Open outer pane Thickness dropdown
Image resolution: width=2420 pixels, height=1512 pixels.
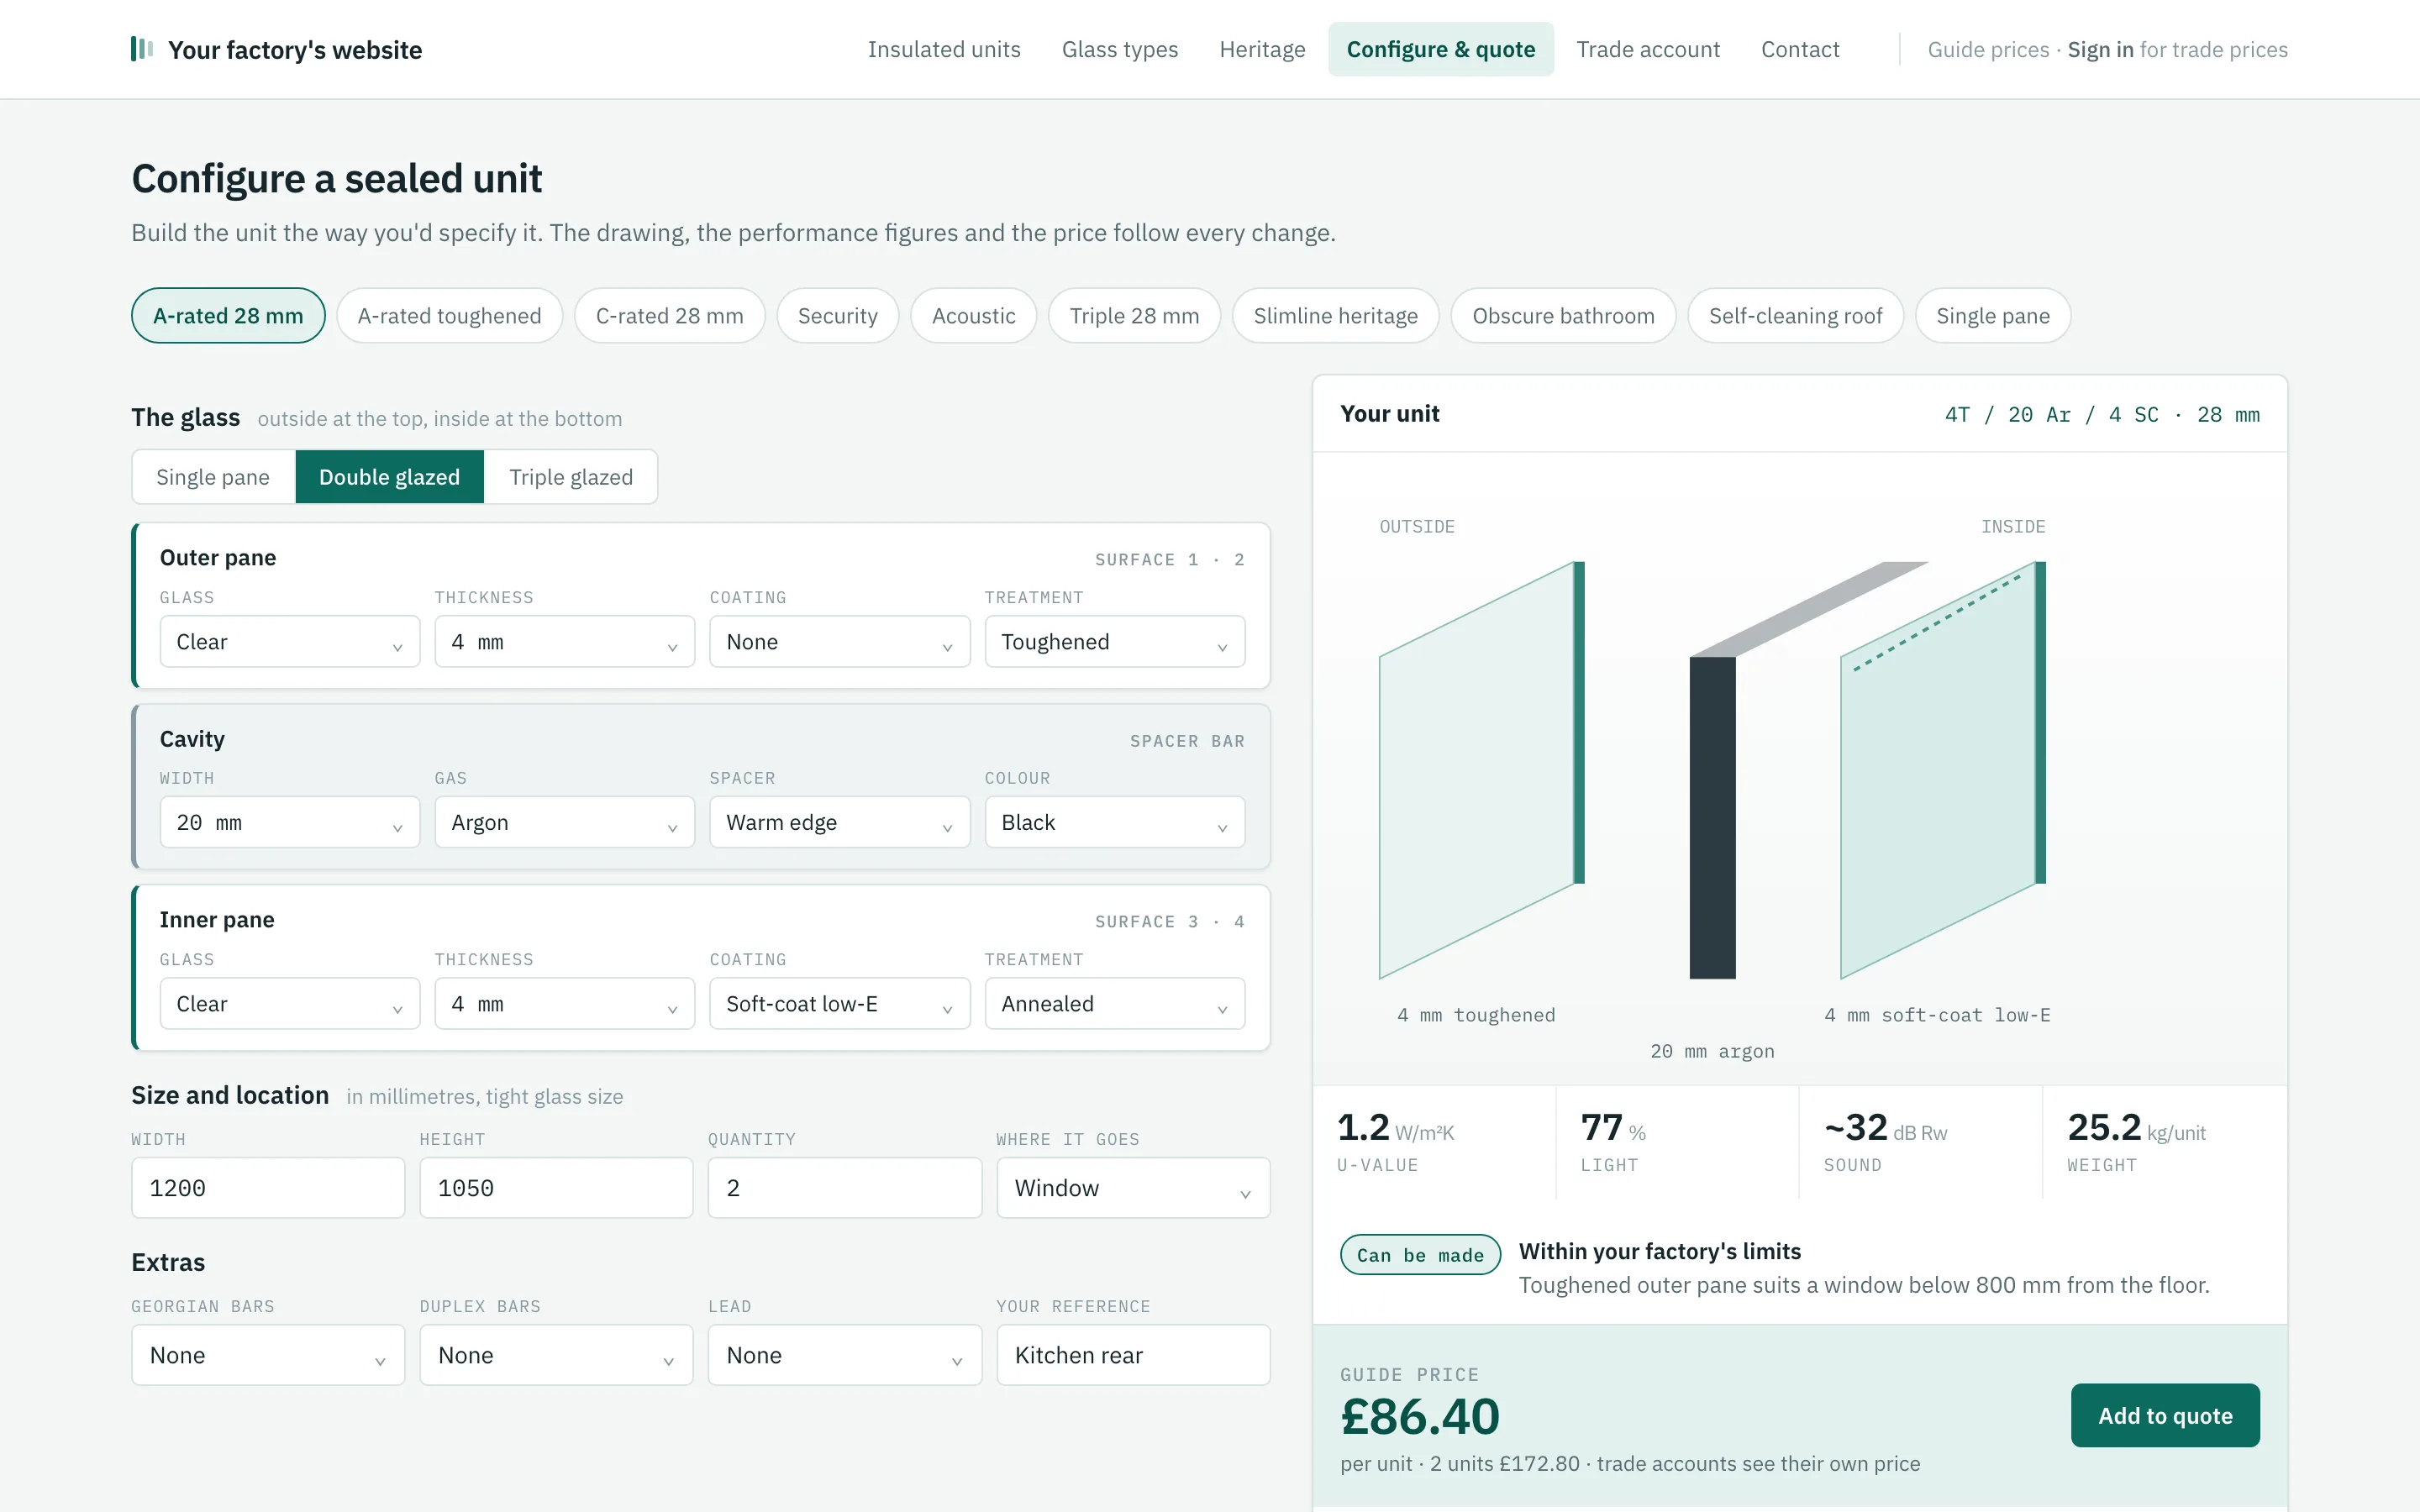565,642
